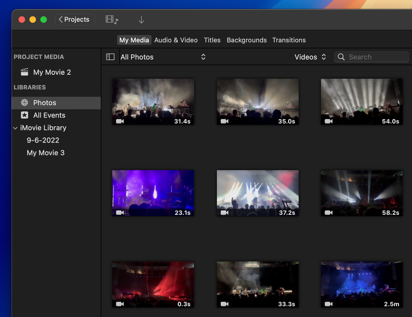Go back using the Projects button
The width and height of the screenshot is (412, 317).
[74, 19]
